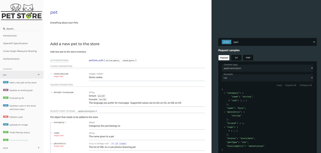Click GET badge beside Find pet by ID
The width and height of the screenshot is (321, 153).
click(x=6, y=98)
